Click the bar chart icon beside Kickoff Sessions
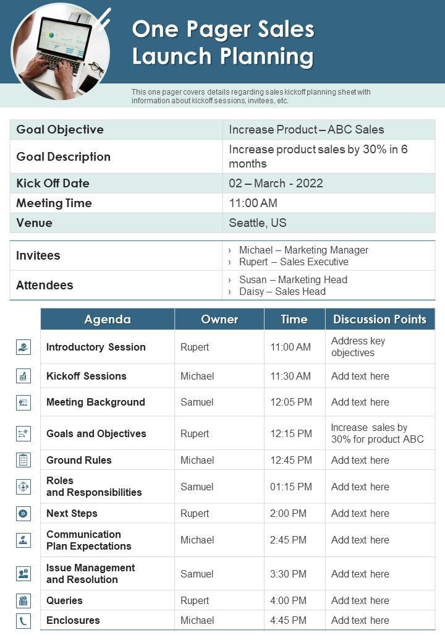The height and width of the screenshot is (643, 445). pyautogui.click(x=23, y=376)
